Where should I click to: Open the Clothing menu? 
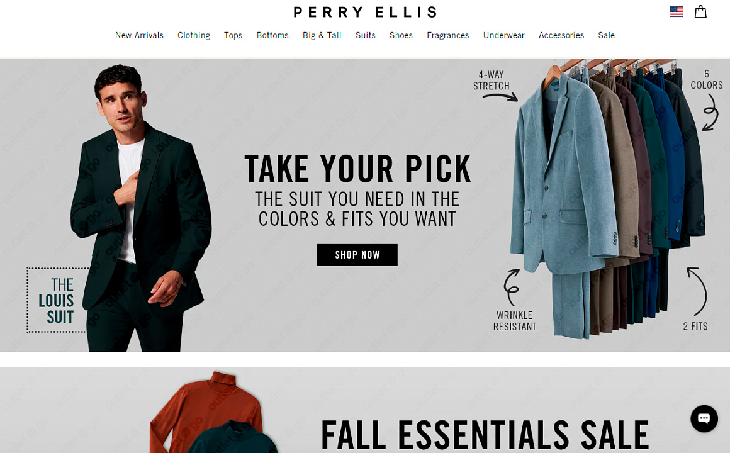pyautogui.click(x=194, y=35)
